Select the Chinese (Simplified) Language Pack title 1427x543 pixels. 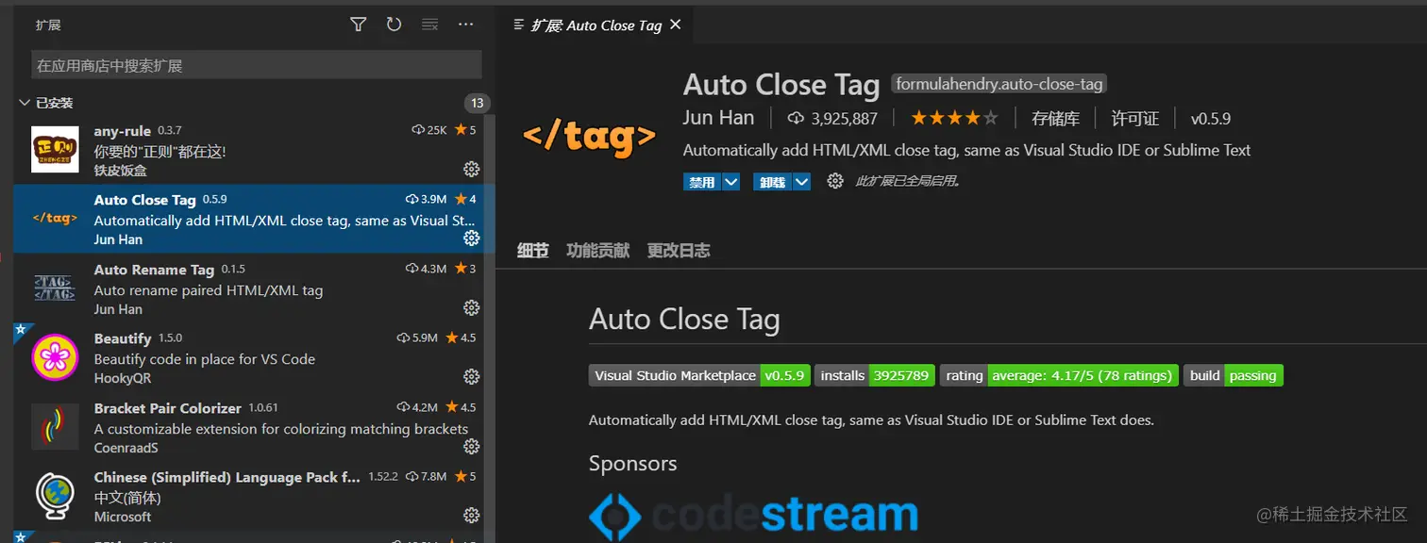(x=227, y=477)
